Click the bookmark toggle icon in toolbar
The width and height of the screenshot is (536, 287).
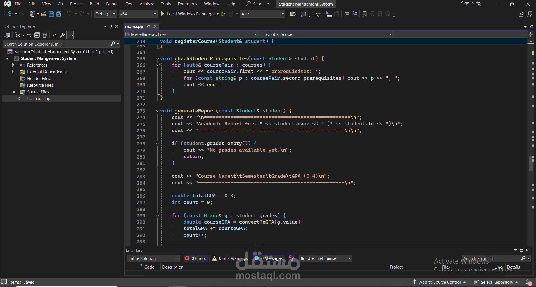(x=364, y=14)
